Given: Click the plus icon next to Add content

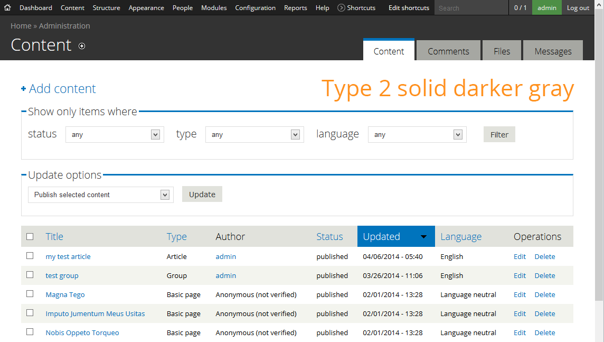Looking at the screenshot, I should [x=23, y=89].
